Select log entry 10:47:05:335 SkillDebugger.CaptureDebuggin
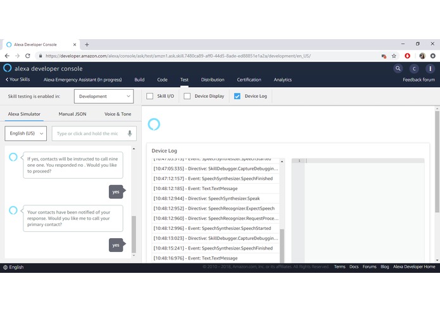 point(215,169)
